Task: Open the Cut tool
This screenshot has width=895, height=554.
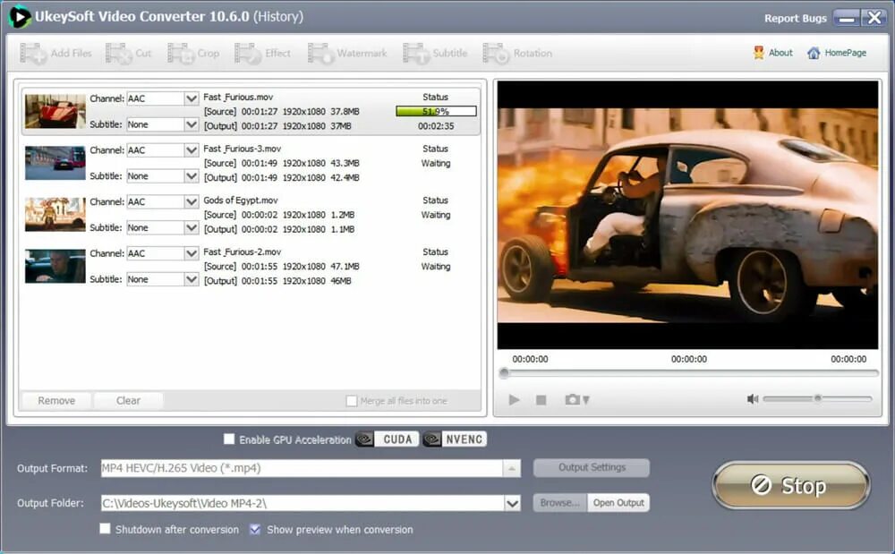Action: tap(128, 53)
